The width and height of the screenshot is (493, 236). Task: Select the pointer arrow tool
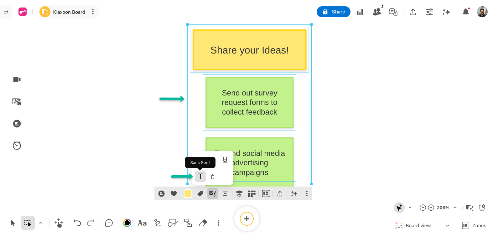[x=13, y=223]
